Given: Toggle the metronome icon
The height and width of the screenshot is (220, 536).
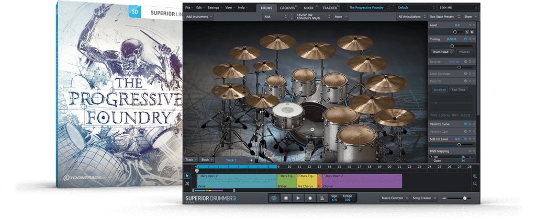Looking at the screenshot, I should (x=322, y=198).
